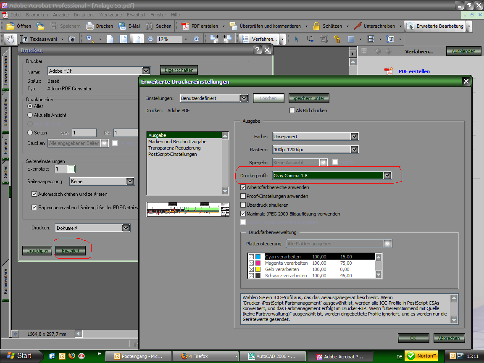Select the zoom-in magnifier tool

click(90, 39)
